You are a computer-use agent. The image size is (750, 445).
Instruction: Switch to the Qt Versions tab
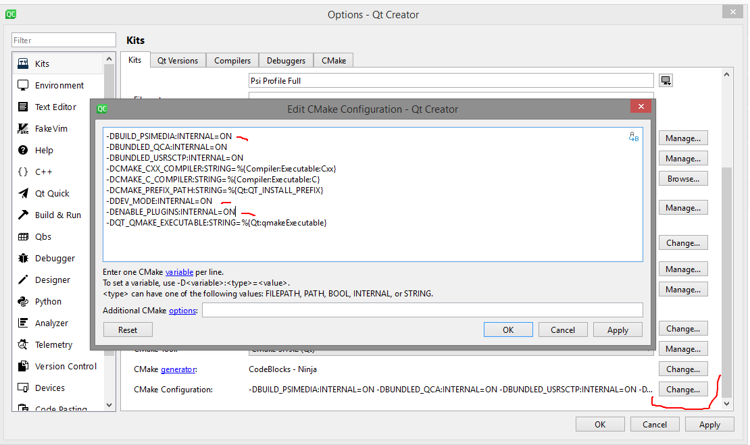coord(178,60)
